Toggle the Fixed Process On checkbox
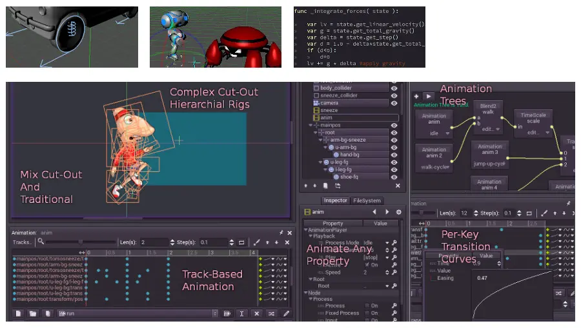The height and width of the screenshot is (328, 581). (x=367, y=313)
